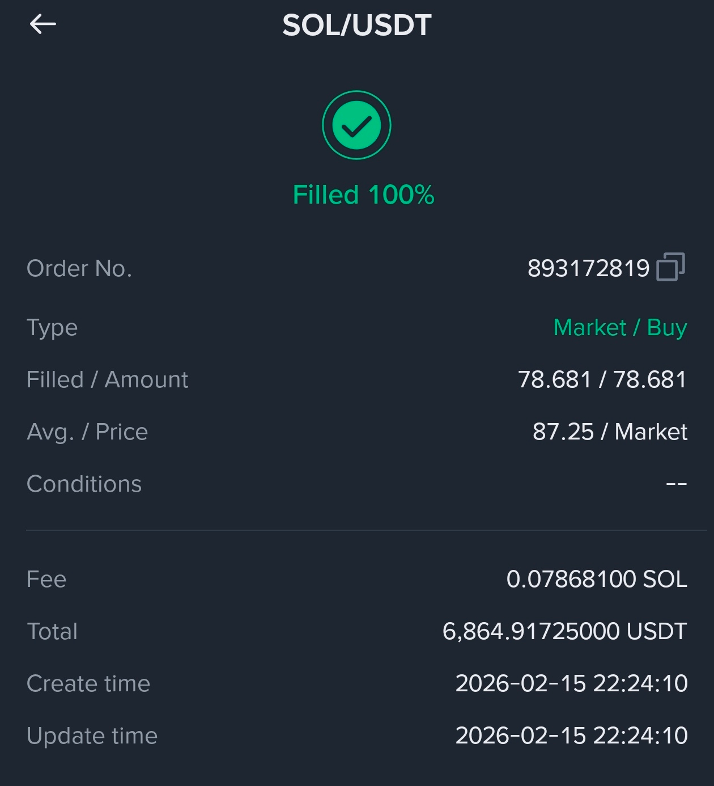The height and width of the screenshot is (786, 714).
Task: Select the 6,864.91725000 USDT total
Action: point(564,631)
